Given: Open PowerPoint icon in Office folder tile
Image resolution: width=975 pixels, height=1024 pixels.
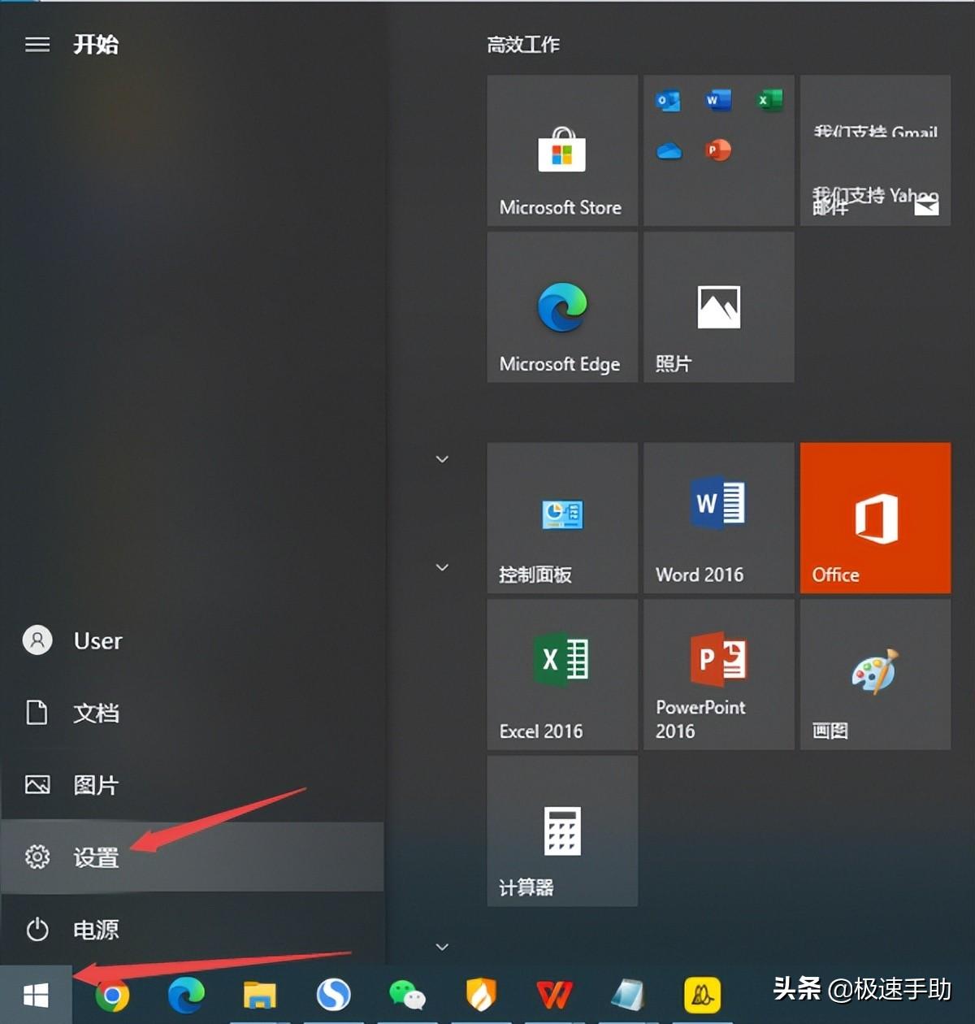Looking at the screenshot, I should [x=717, y=150].
